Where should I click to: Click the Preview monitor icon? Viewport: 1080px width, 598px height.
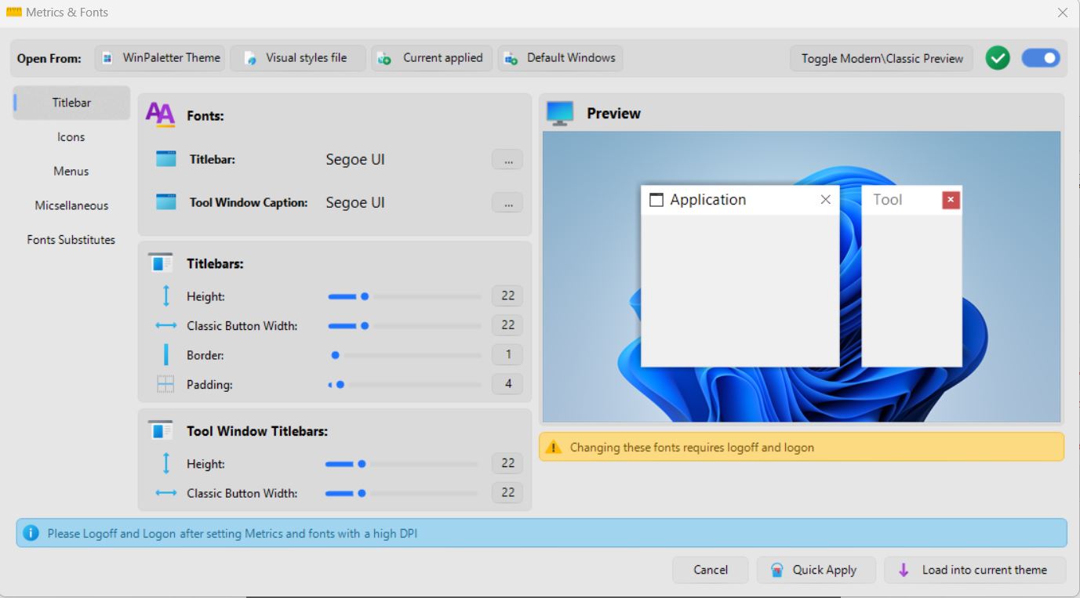click(560, 114)
